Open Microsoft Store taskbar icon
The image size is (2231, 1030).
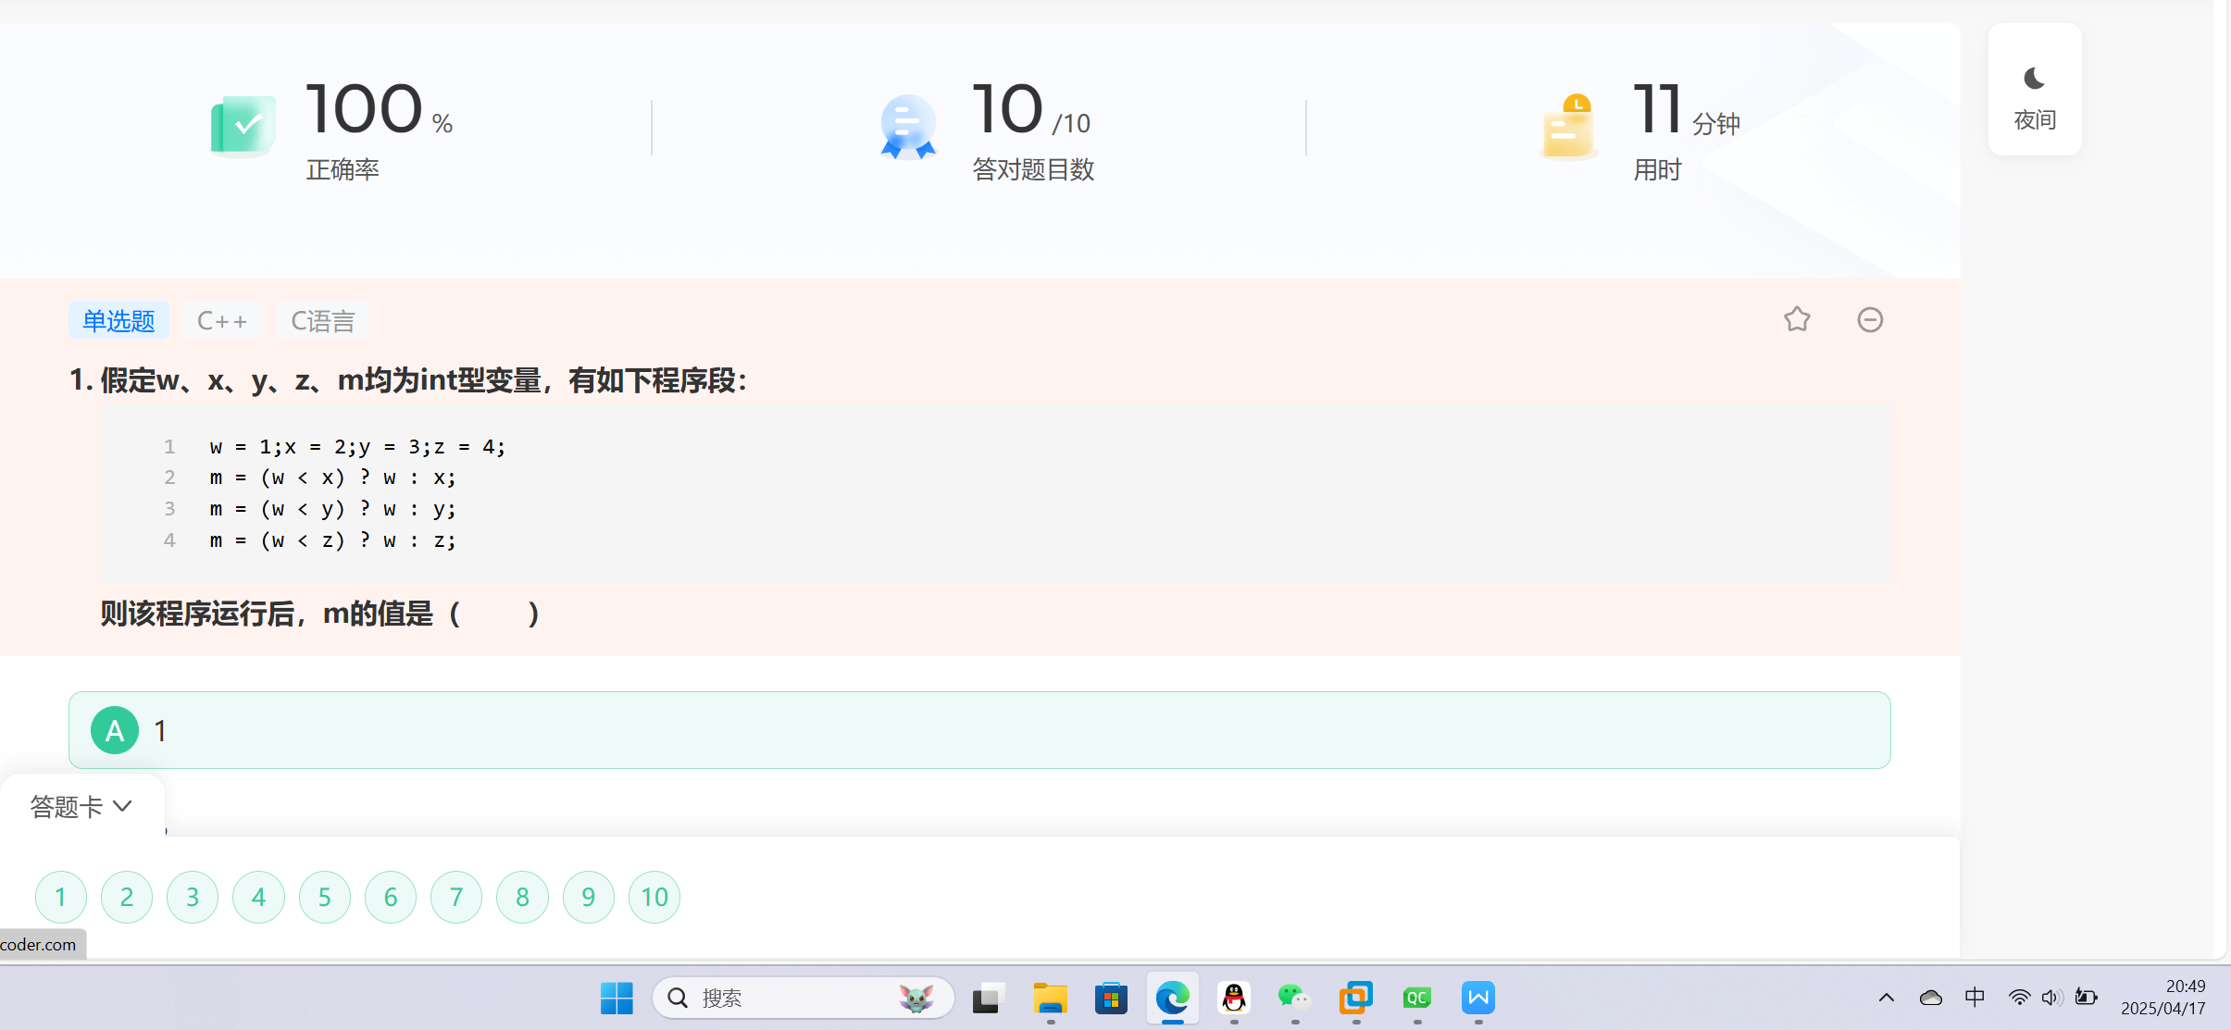coord(1111,998)
